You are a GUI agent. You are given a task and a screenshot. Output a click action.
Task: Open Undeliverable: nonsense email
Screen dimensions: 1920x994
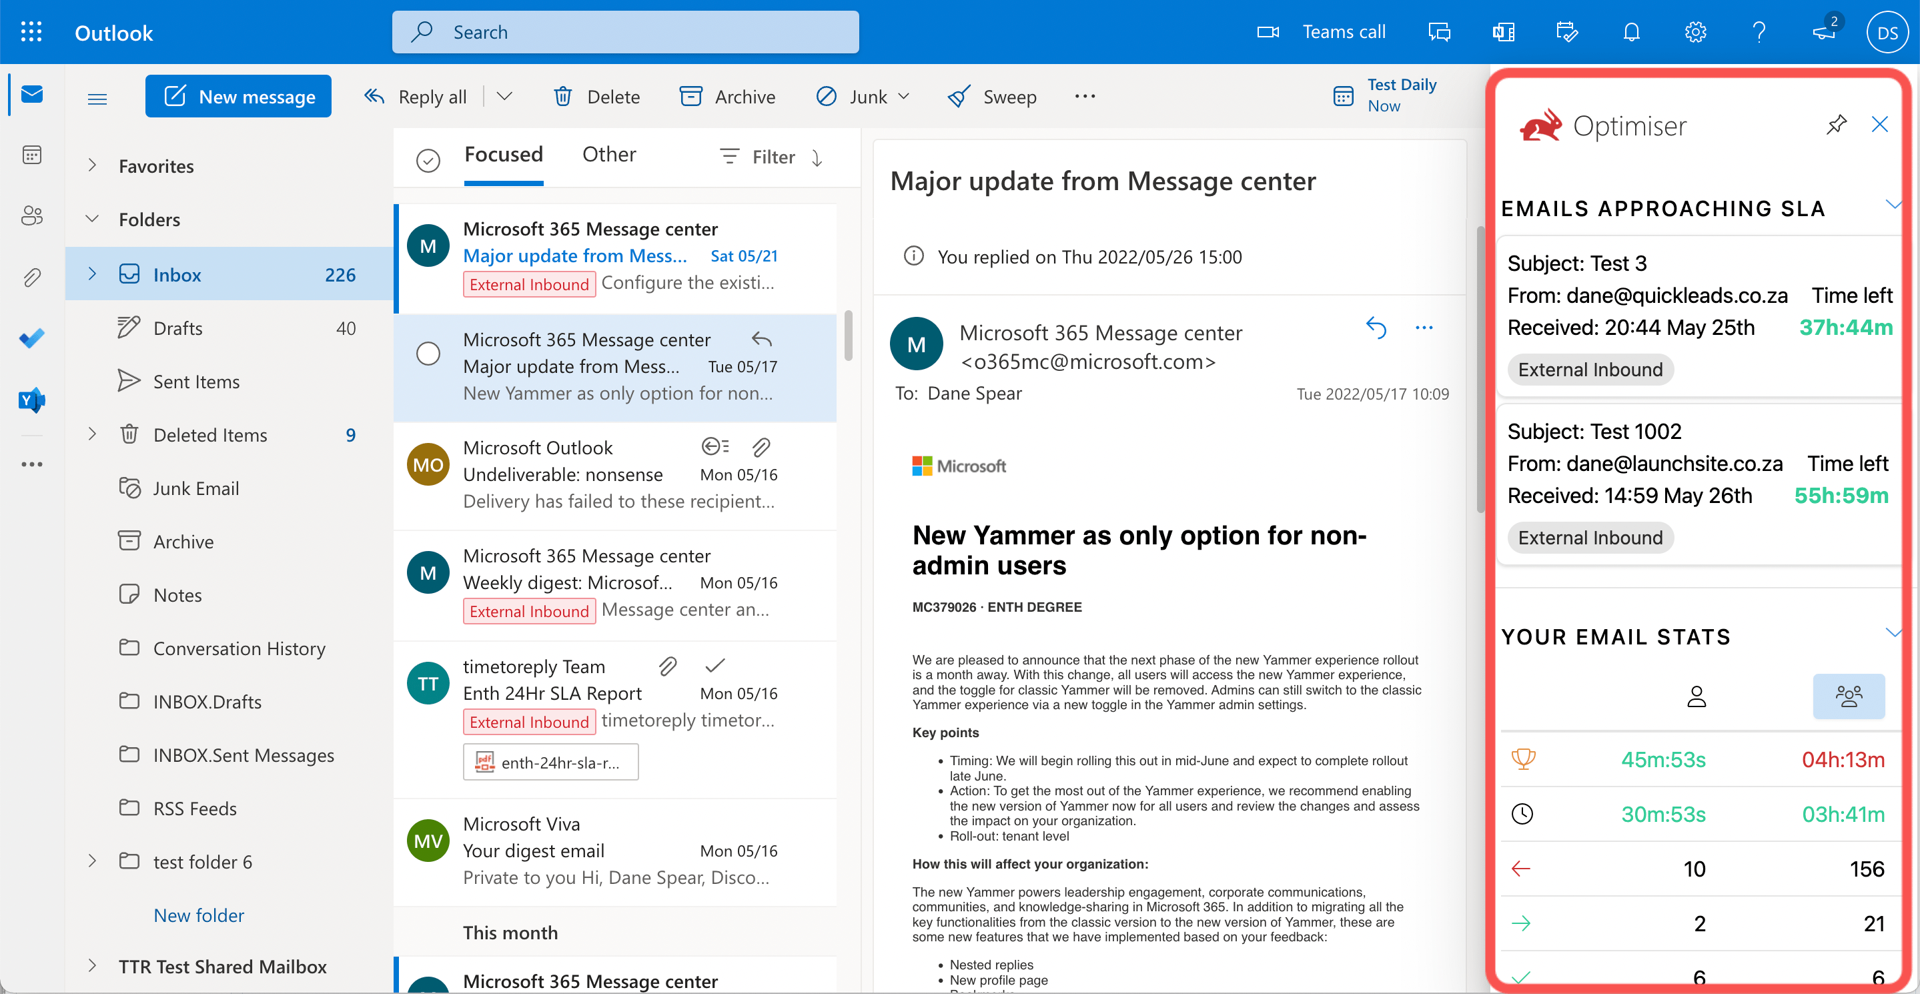(615, 474)
